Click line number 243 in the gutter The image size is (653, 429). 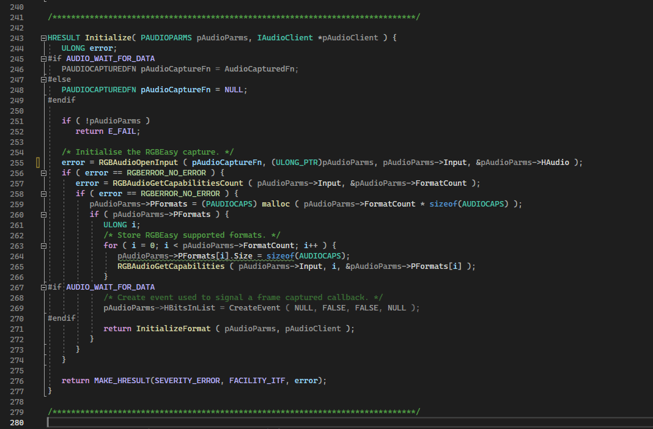click(x=17, y=38)
